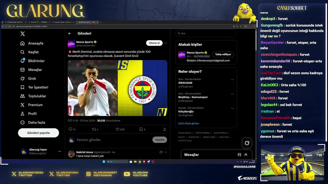Open Mesajlar from sidebar
This screenshot has height=184, width=328.
[31, 70]
